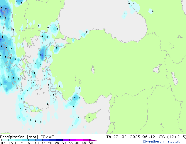Click the '(12+216)' forecast offset text
This screenshot has width=186, height=144.
177,137
